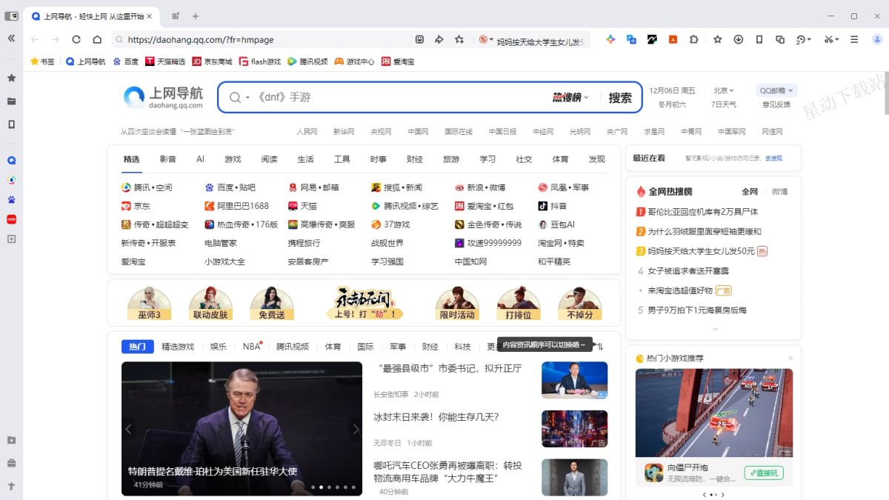Select the AI category tab
The image size is (889, 500).
pos(200,159)
